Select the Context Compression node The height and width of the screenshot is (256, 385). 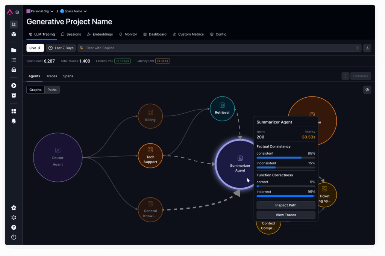pos(268,228)
